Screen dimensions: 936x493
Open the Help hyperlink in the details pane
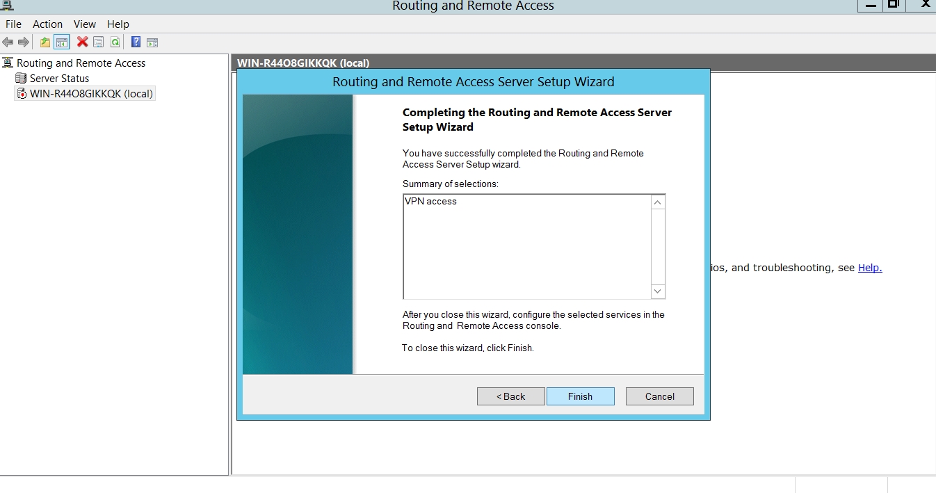pyautogui.click(x=869, y=268)
